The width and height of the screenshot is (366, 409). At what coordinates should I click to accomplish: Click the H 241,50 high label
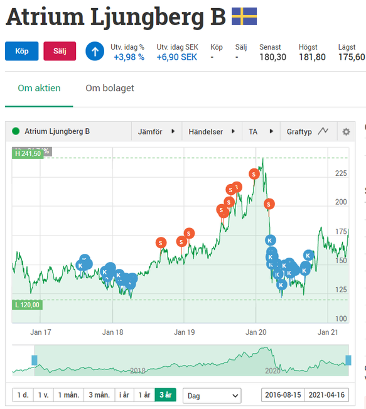coord(28,153)
